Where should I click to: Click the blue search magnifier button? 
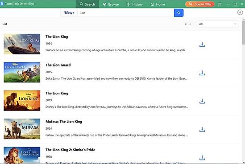179,13
